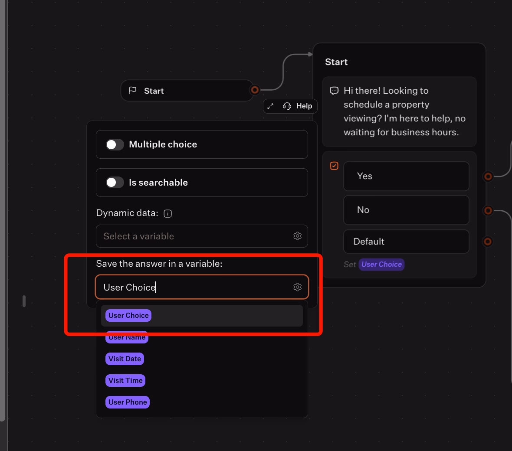Toggle the Multiple choice switch
Image resolution: width=512 pixels, height=451 pixels.
(115, 144)
